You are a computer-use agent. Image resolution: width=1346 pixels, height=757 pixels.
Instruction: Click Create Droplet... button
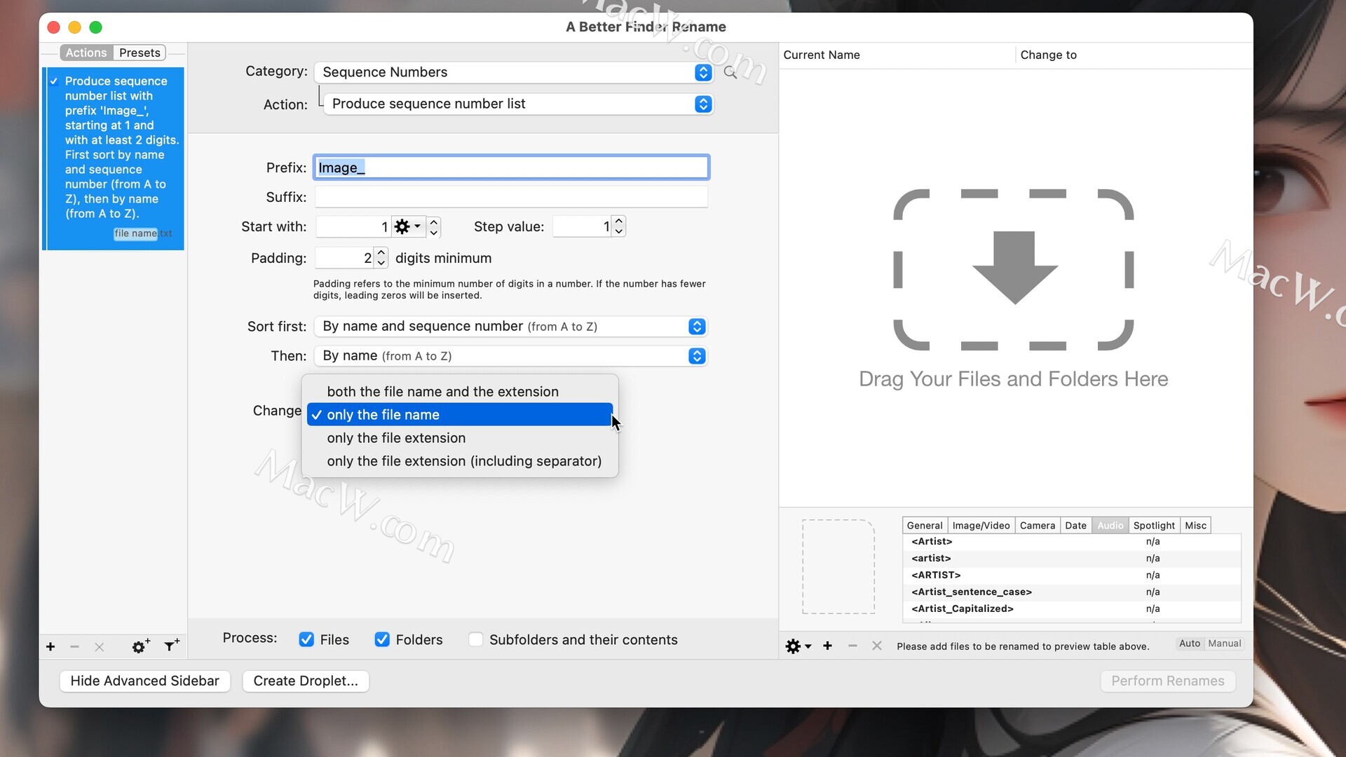(306, 681)
